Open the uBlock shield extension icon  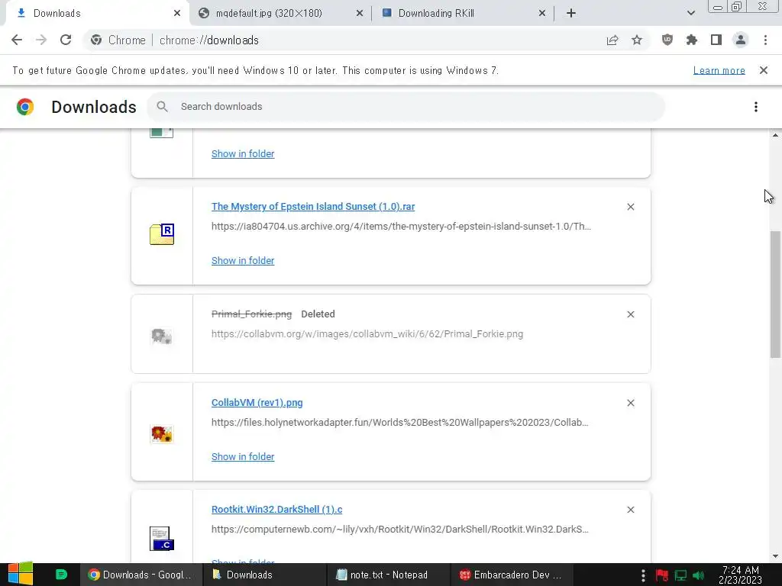click(x=667, y=40)
